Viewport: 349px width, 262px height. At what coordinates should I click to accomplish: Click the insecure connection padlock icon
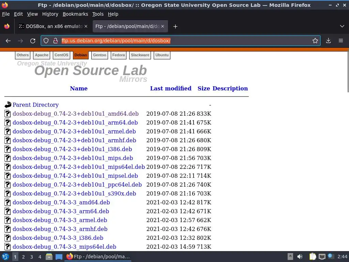click(56, 41)
